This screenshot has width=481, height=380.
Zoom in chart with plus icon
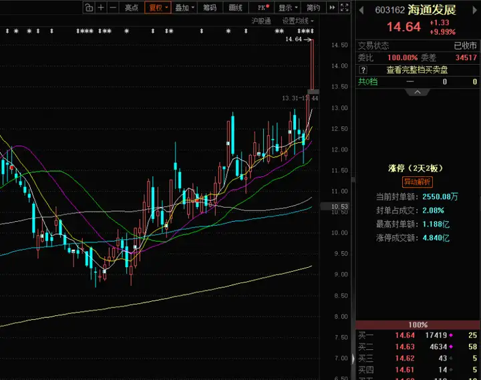(101, 7)
